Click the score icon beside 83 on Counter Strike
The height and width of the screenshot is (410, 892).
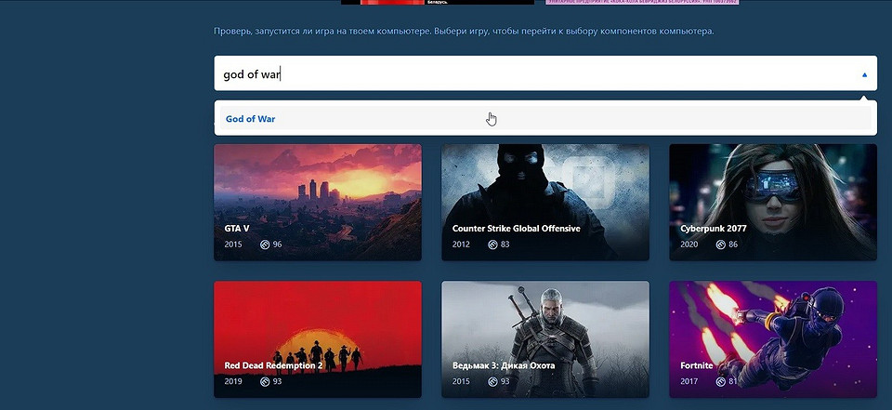pyautogui.click(x=492, y=245)
